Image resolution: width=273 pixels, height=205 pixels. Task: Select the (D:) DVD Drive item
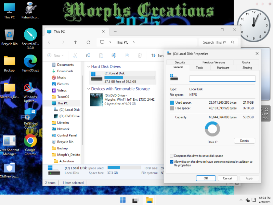pyautogui.click(x=123, y=100)
